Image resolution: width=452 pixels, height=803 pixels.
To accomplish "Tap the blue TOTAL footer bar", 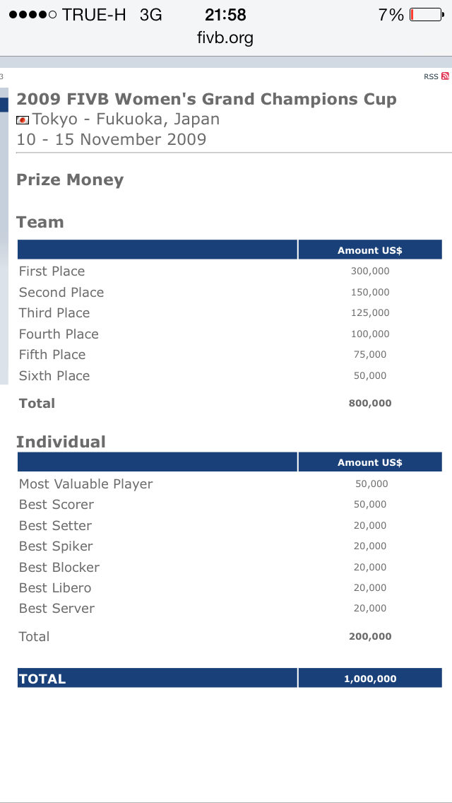I will [x=157, y=679].
